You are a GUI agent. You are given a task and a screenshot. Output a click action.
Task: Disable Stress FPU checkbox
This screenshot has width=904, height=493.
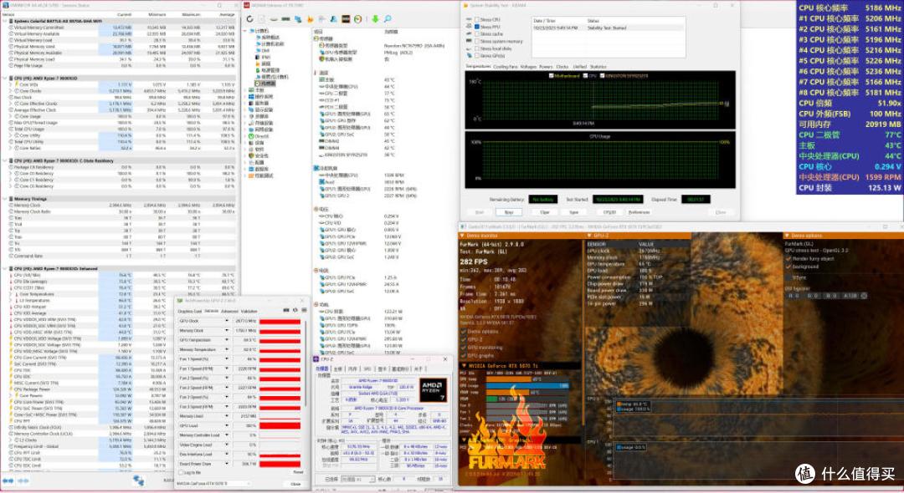pos(477,27)
